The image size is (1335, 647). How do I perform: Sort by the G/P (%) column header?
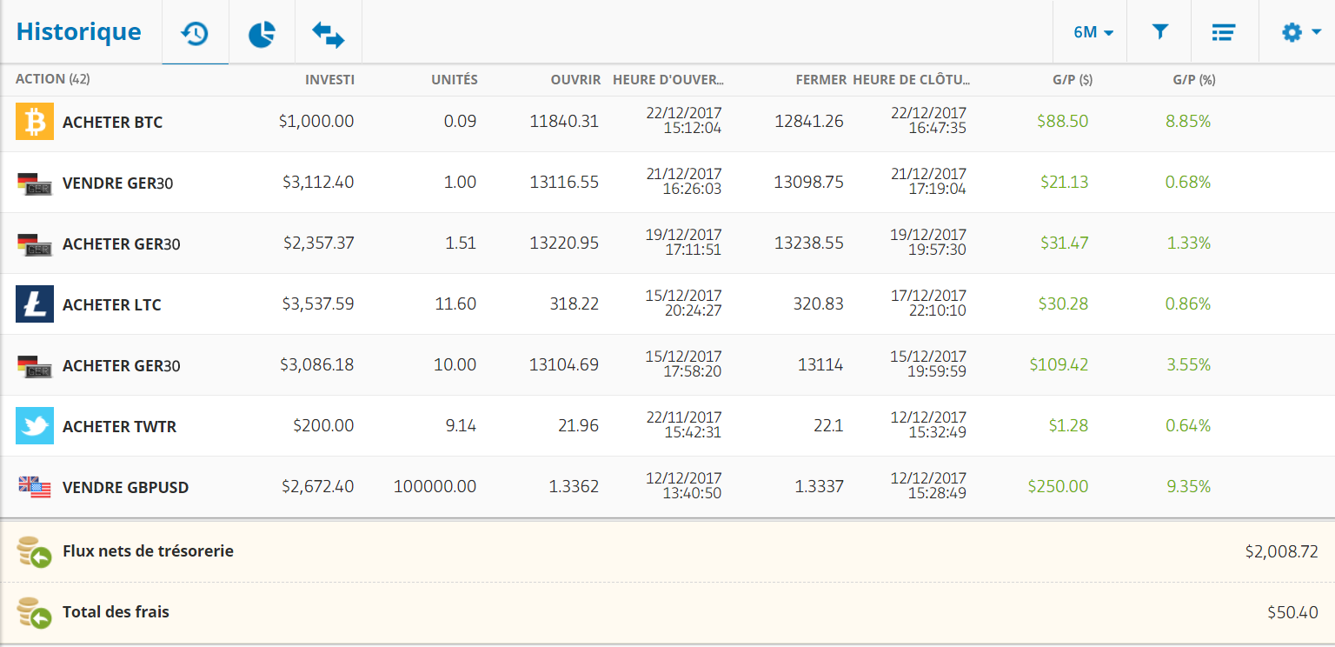click(1194, 79)
